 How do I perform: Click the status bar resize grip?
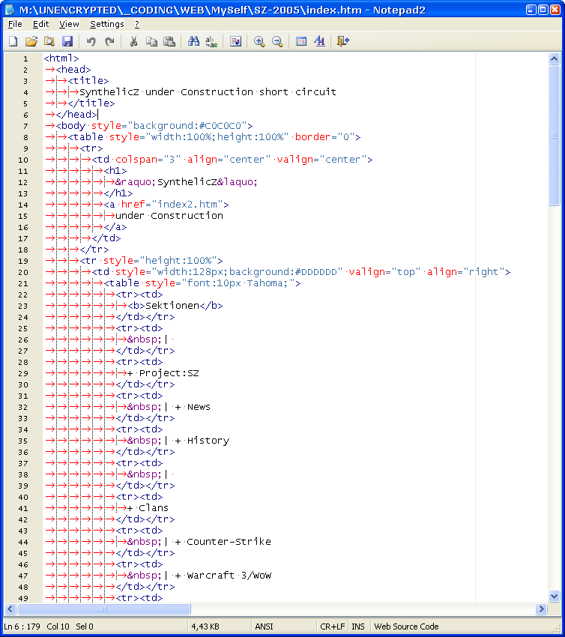tap(558, 629)
